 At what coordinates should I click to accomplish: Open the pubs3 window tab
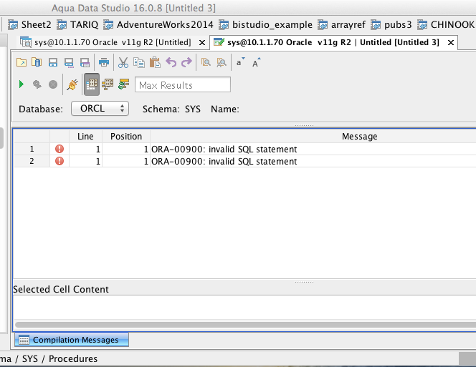(x=391, y=24)
